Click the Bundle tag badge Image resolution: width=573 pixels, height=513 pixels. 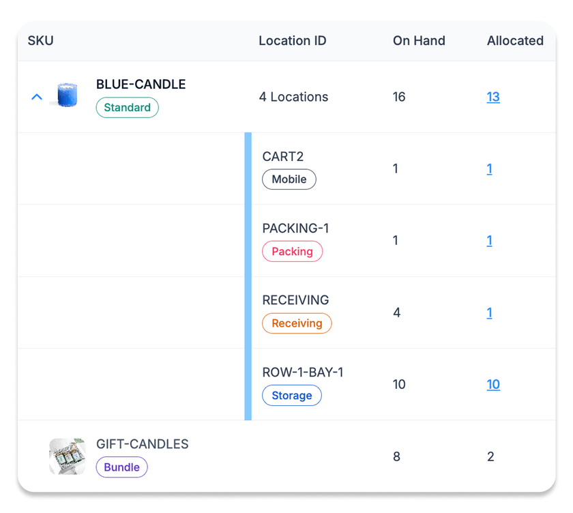(121, 467)
